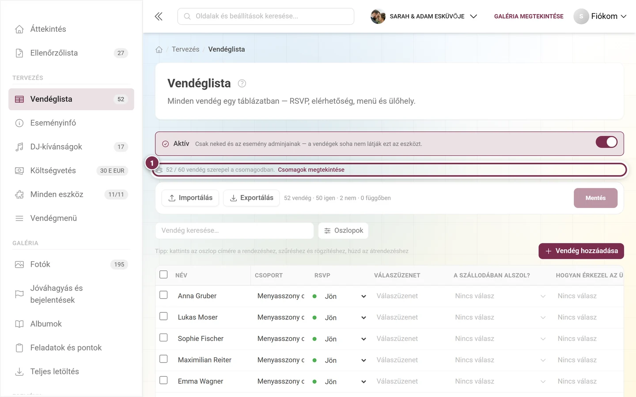Open Csomagok megtekintése link
Image resolution: width=636 pixels, height=397 pixels.
click(311, 170)
